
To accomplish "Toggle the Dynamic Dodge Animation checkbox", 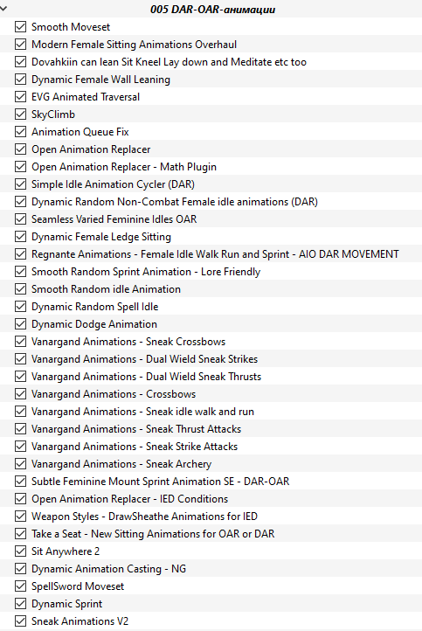I will point(20,324).
